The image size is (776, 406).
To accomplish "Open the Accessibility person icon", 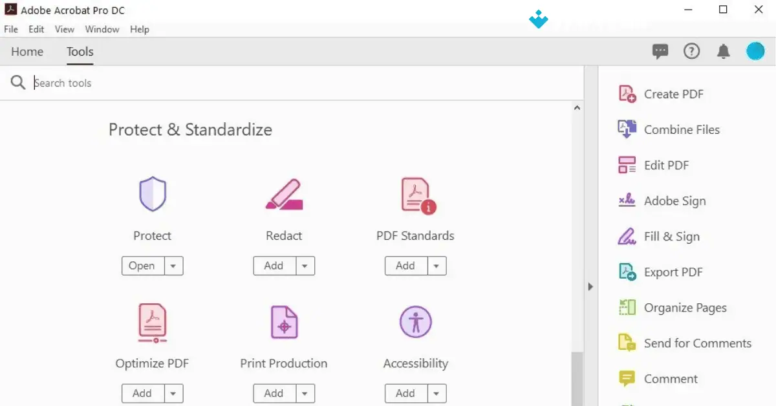I will point(415,321).
